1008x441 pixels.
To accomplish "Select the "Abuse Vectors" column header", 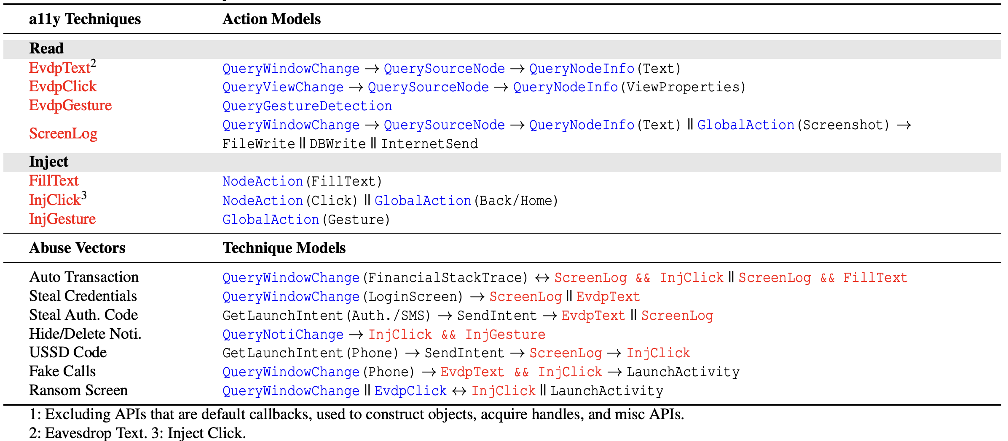I will tap(77, 248).
